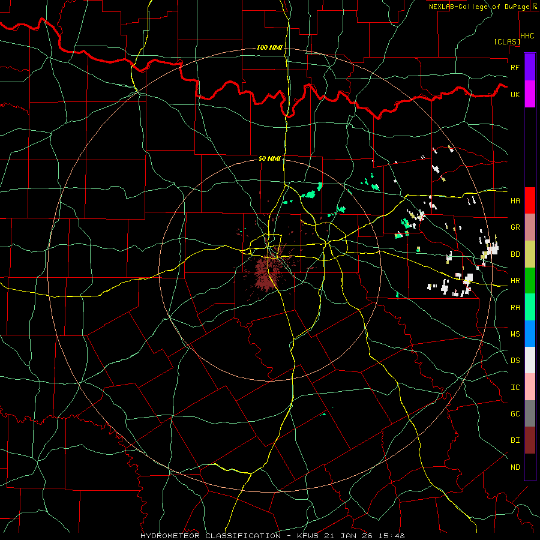This screenshot has height=540, width=540.
Task: Click the HR green legend color swatch
Action: click(530, 281)
